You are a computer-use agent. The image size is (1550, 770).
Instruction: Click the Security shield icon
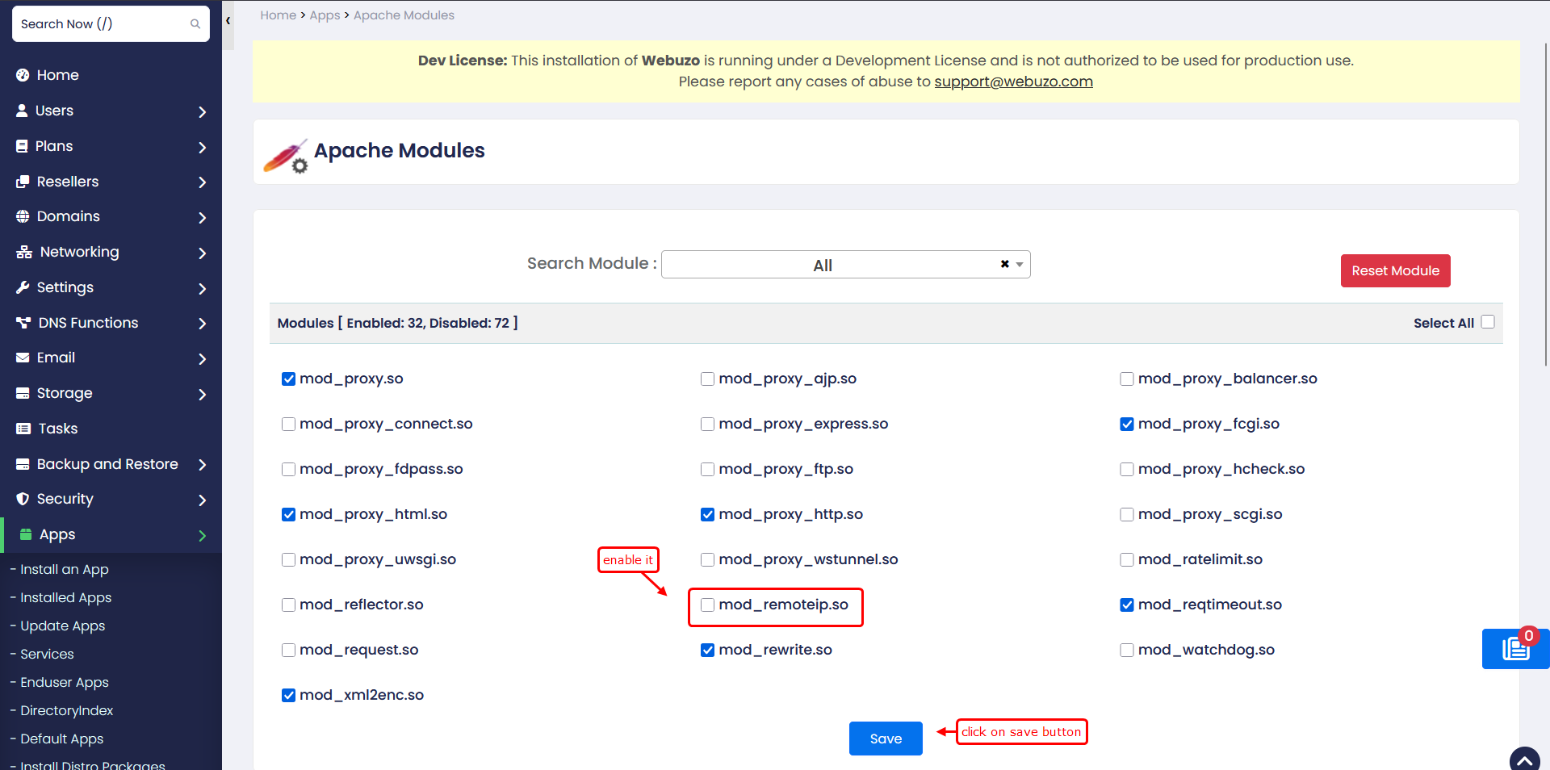[23, 499]
